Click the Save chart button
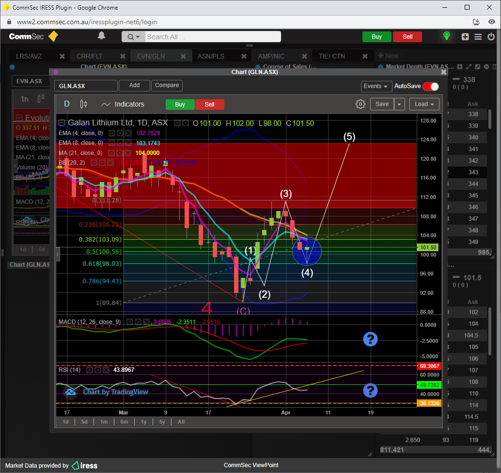 point(382,104)
